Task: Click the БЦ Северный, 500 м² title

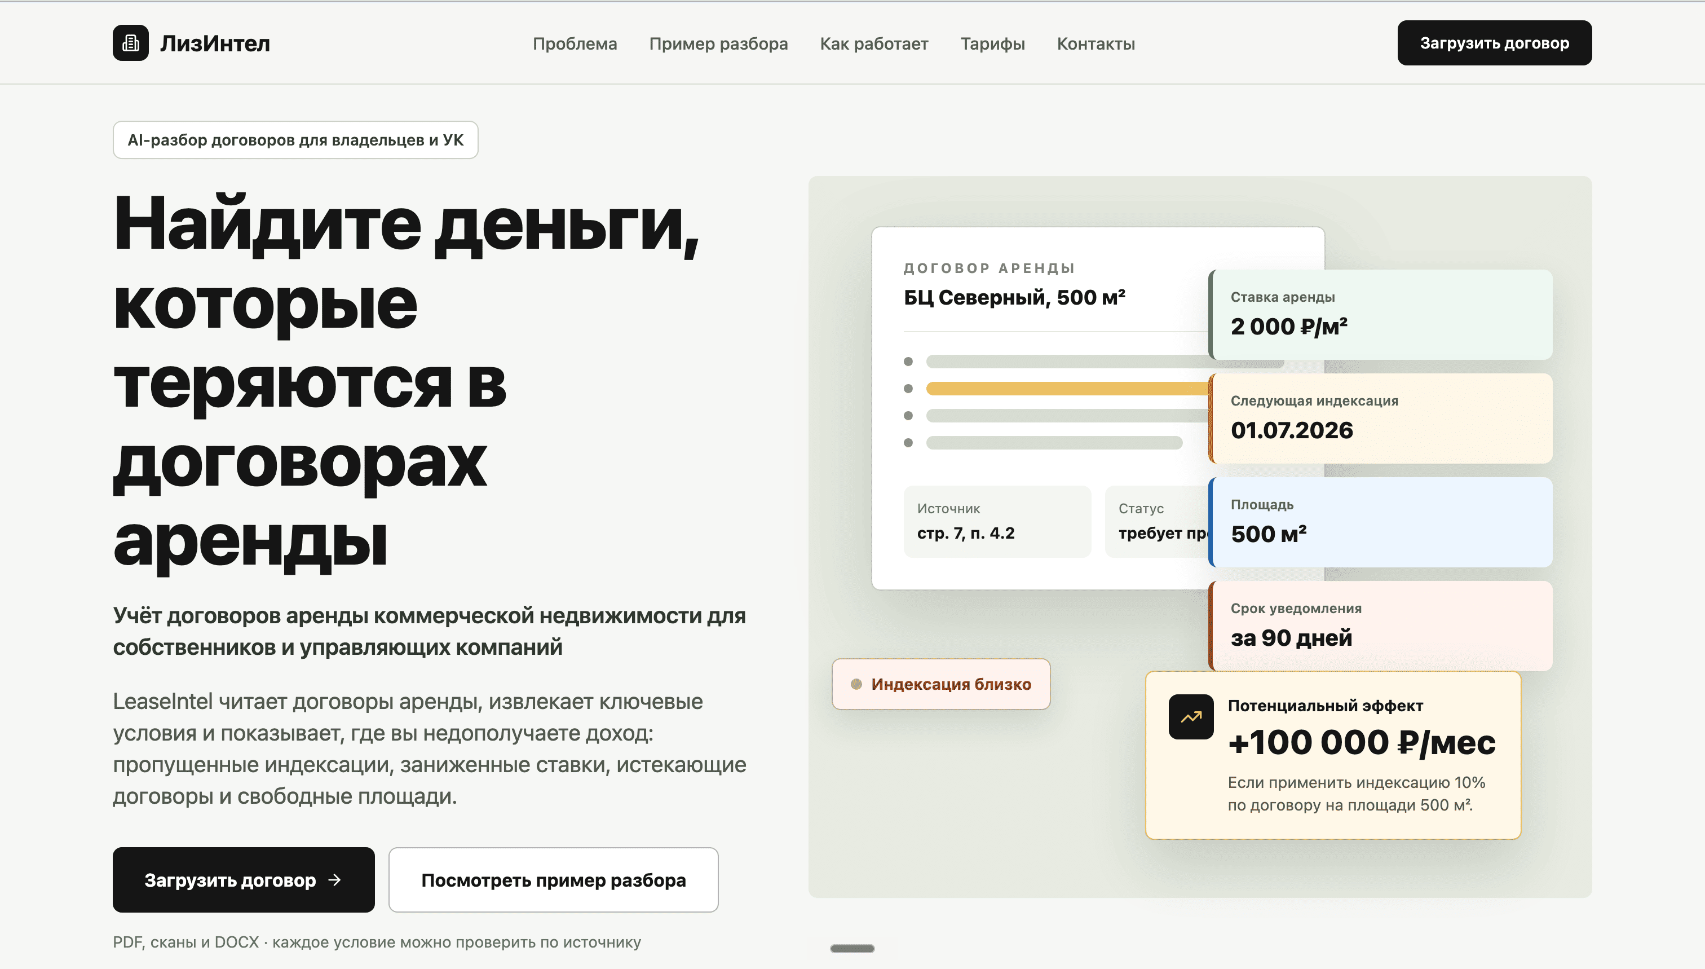Action: [1014, 297]
